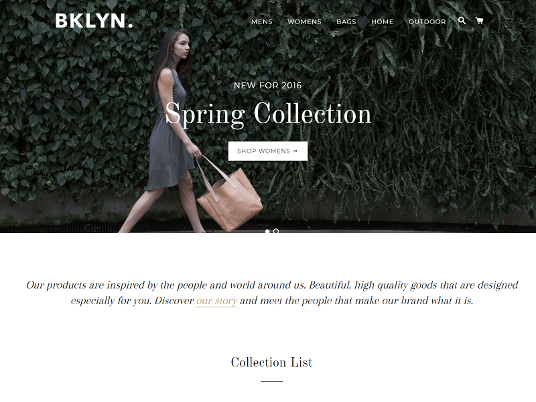The height and width of the screenshot is (402, 536).
Task: Open the Womens menu item
Action: click(x=304, y=21)
